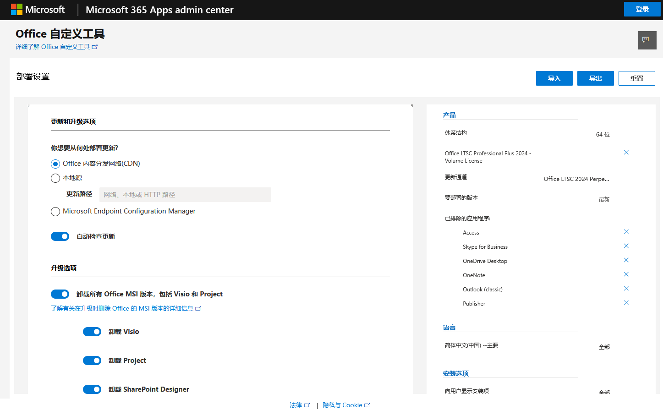The height and width of the screenshot is (410, 663).
Task: Toggle 卸载 Visio switch
Action: click(x=92, y=332)
